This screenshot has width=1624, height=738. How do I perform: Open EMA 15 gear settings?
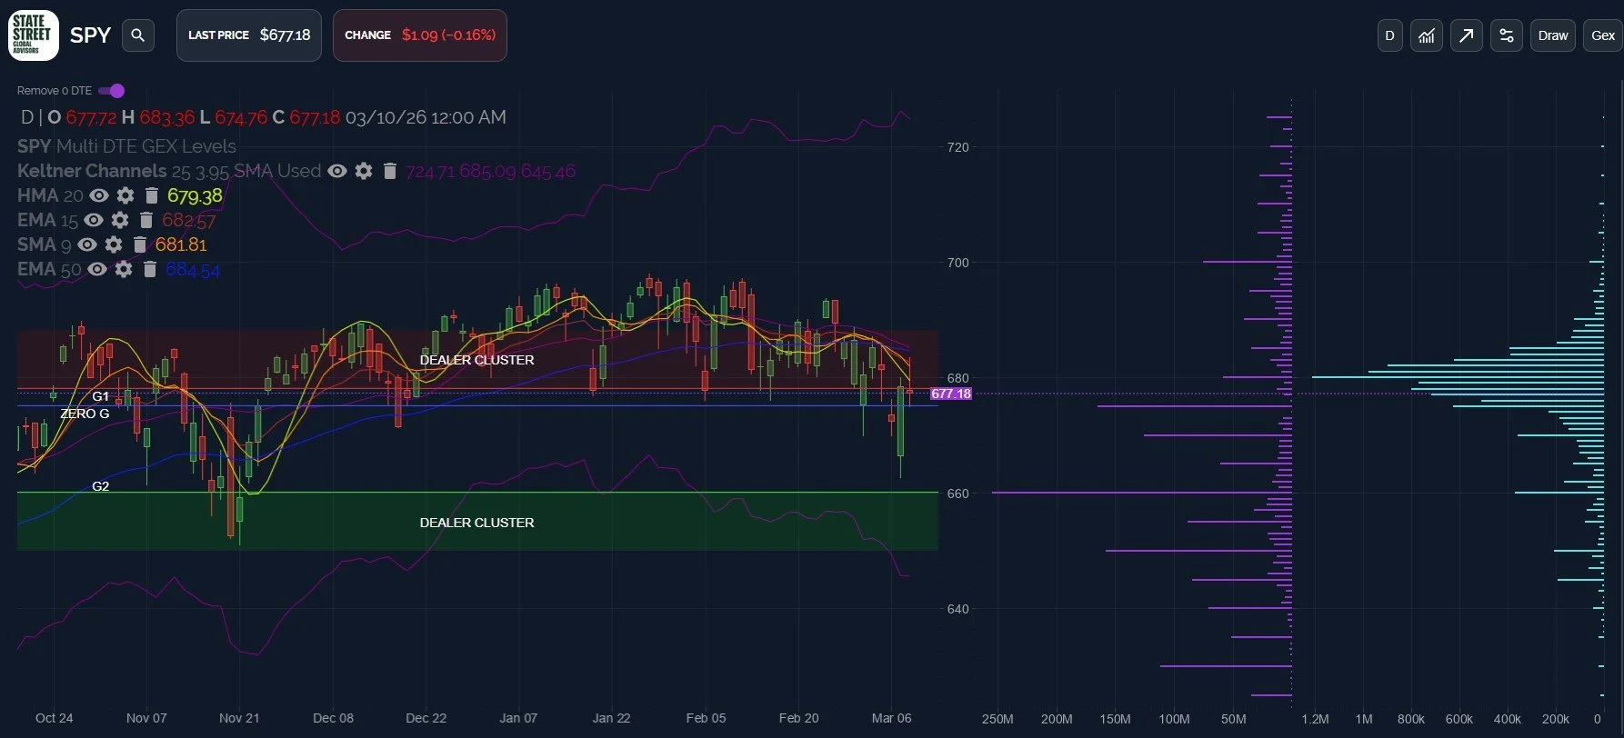click(x=120, y=220)
